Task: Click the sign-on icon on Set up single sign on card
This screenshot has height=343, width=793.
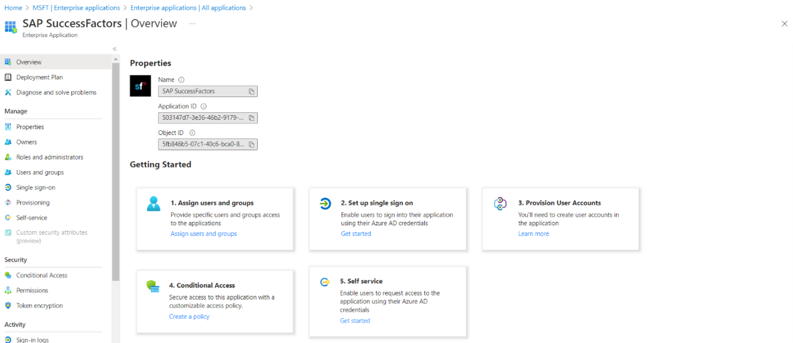Action: 325,203
